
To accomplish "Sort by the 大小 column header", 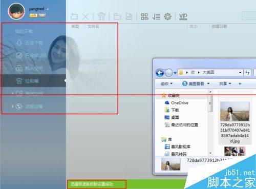I will coord(194,27).
